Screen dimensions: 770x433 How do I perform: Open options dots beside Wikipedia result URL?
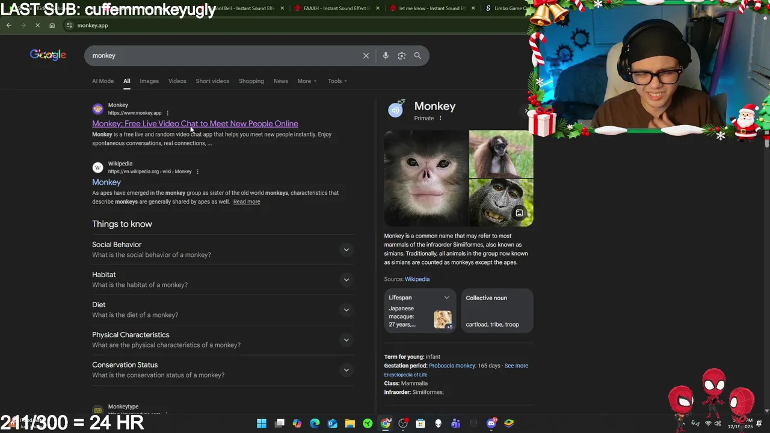pos(197,171)
